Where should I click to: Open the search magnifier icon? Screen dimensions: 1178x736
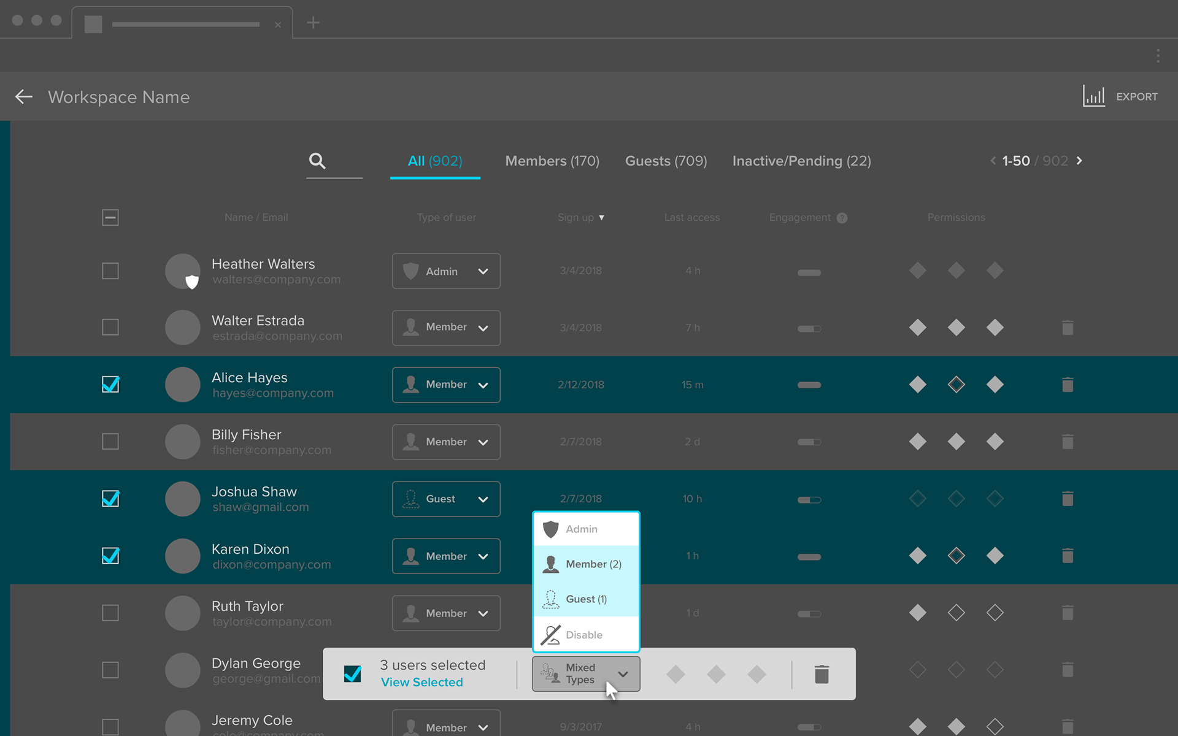(317, 161)
